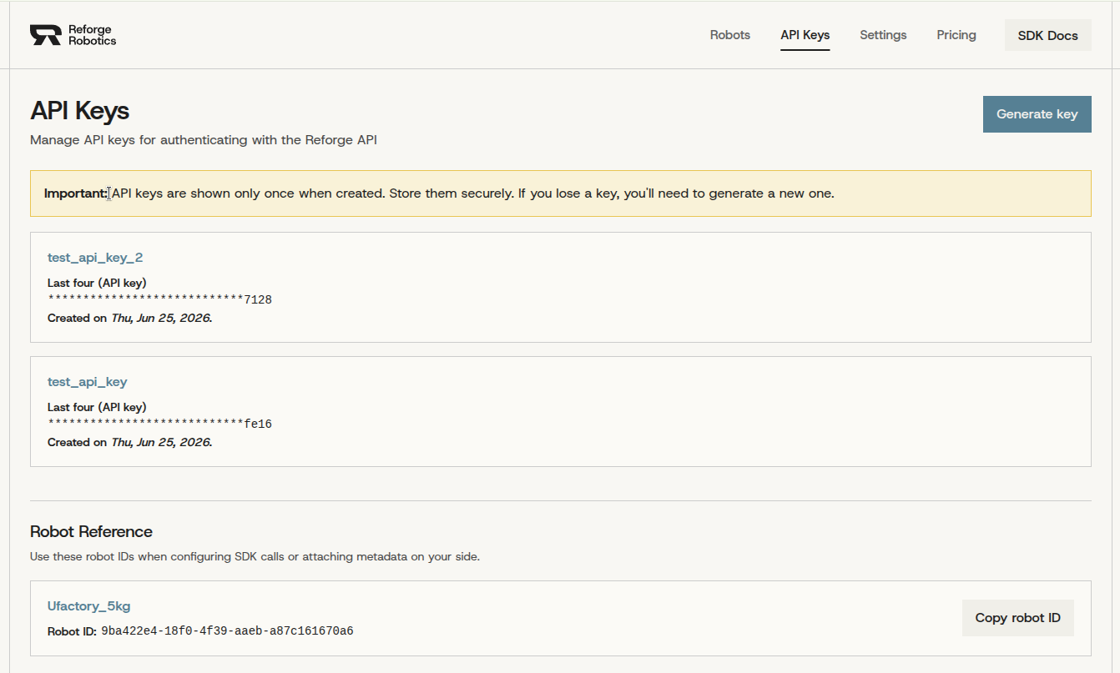Click 'Last four (API key)' label under test_api_key
Viewport: 1120px width, 673px height.
coord(97,408)
